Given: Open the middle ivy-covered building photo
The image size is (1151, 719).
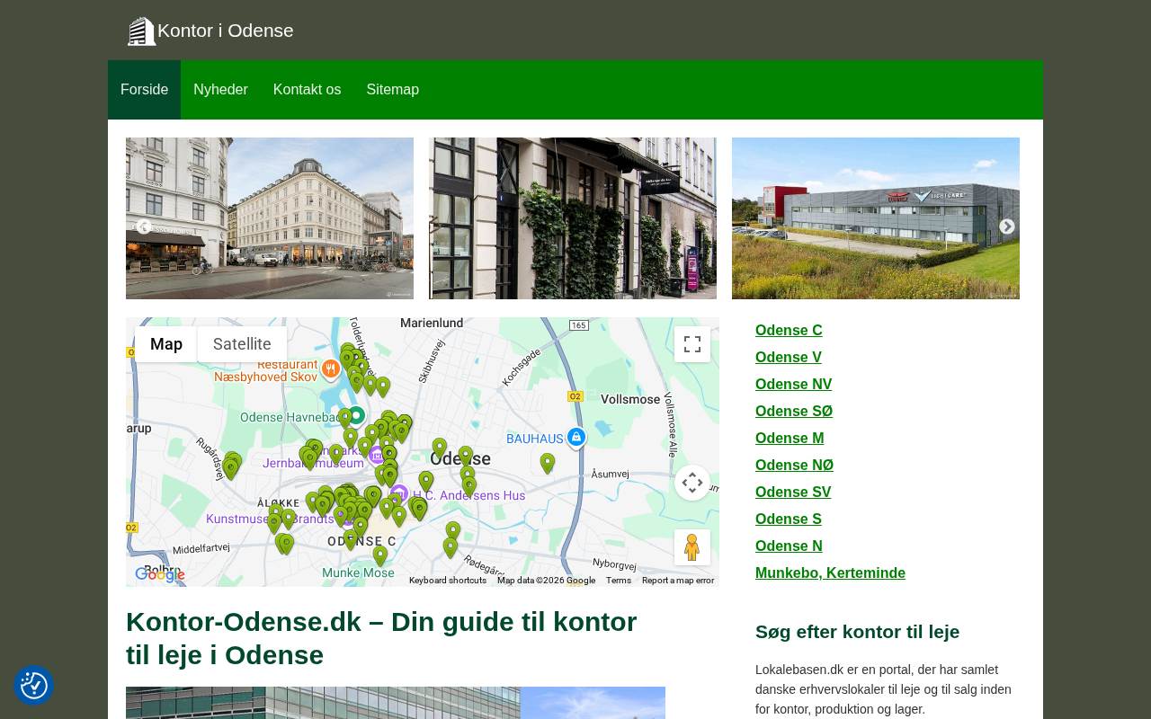Looking at the screenshot, I should point(573,218).
